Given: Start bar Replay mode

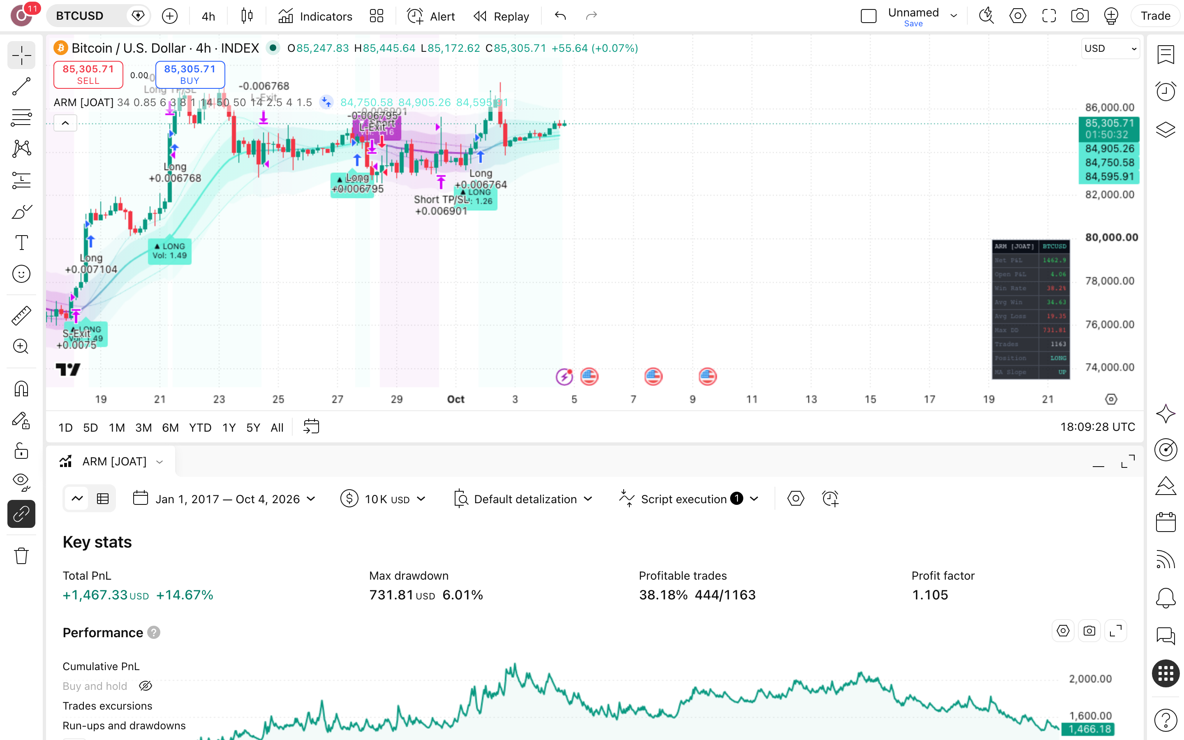Looking at the screenshot, I should click(x=501, y=16).
